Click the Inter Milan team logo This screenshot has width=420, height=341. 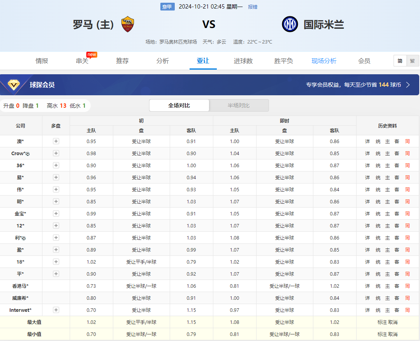pyautogui.click(x=290, y=24)
